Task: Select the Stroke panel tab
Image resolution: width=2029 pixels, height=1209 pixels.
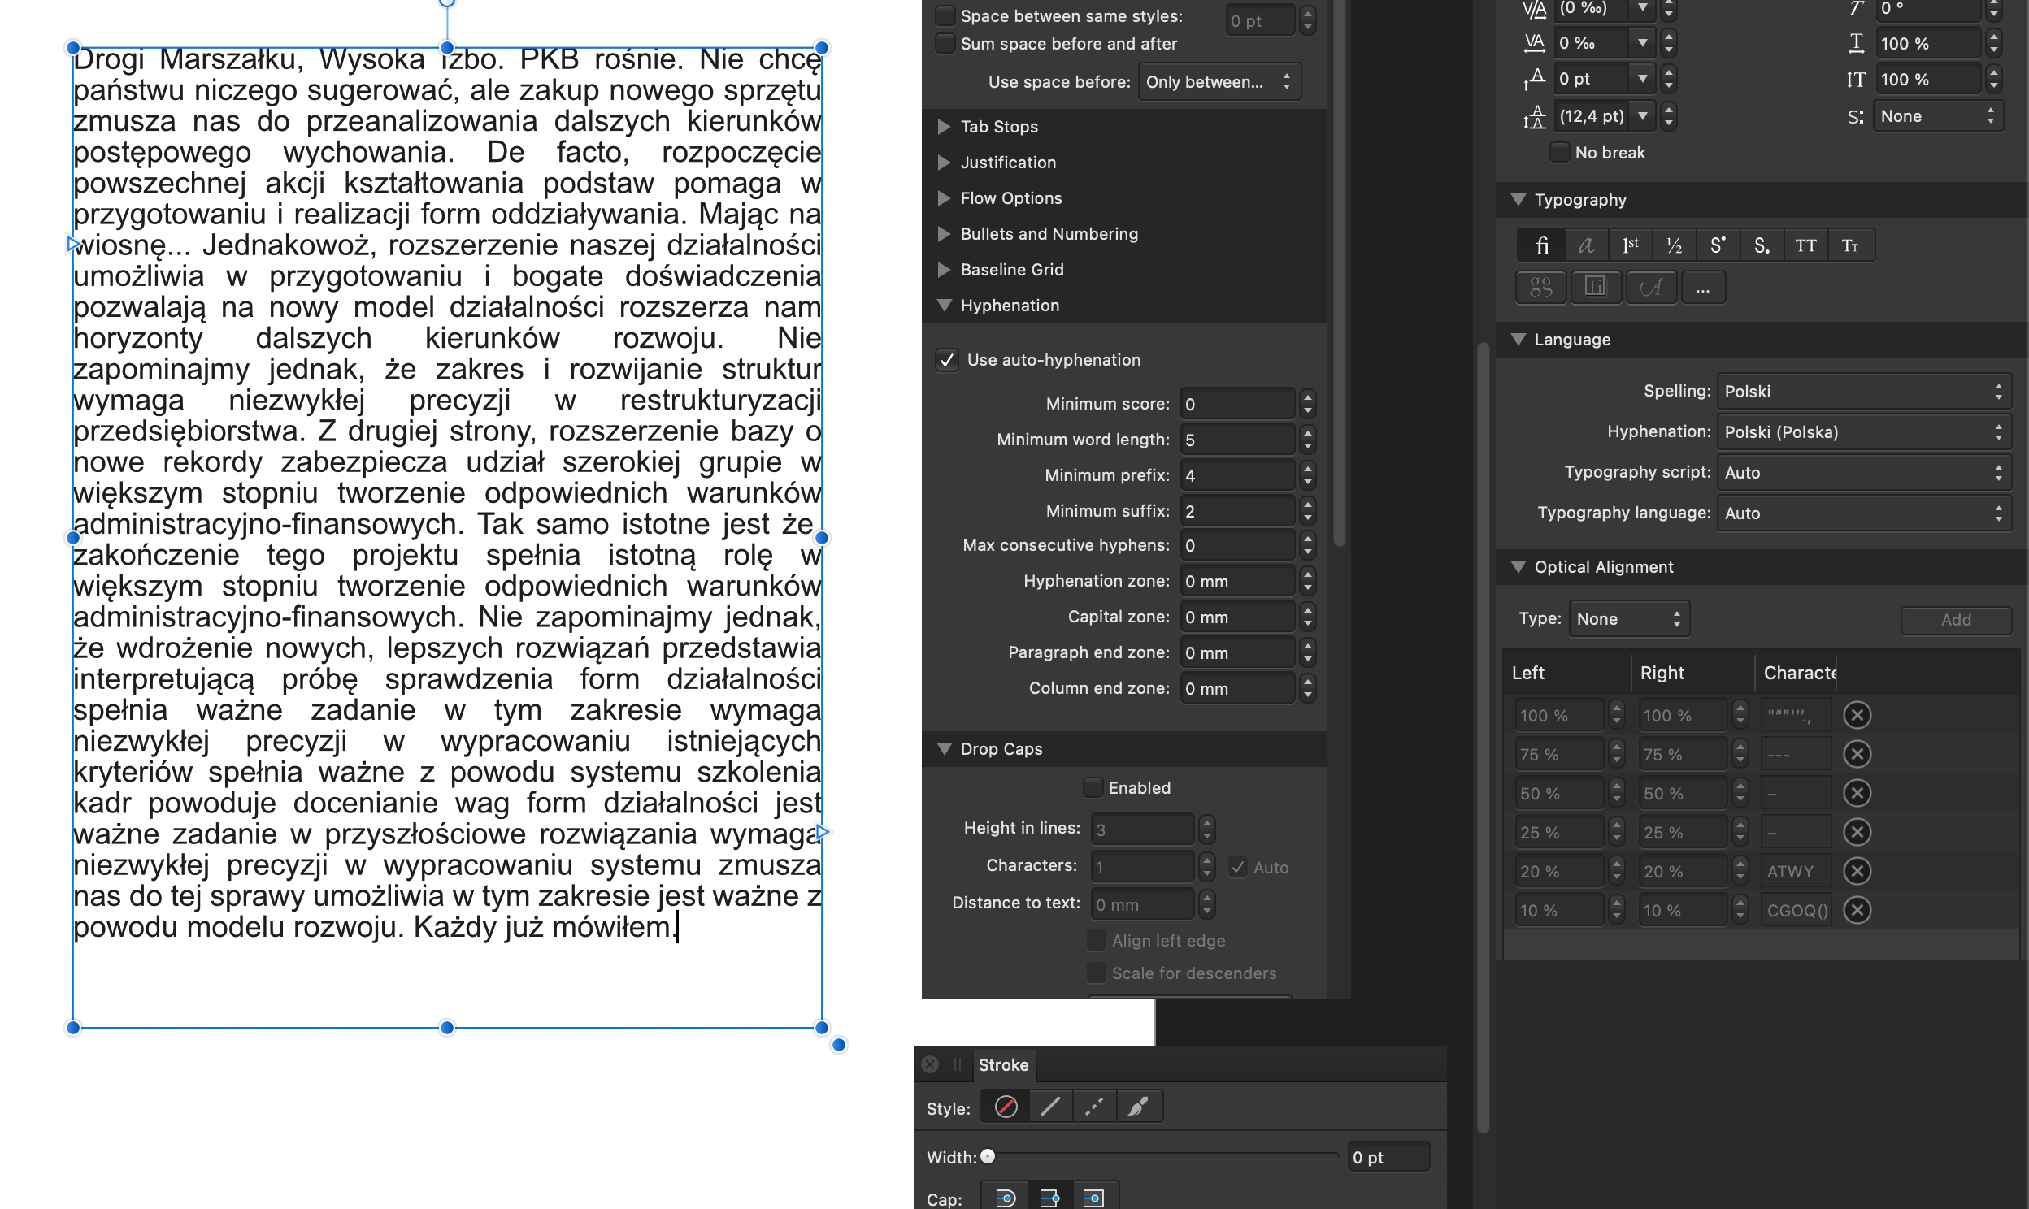Action: coord(1002,1065)
